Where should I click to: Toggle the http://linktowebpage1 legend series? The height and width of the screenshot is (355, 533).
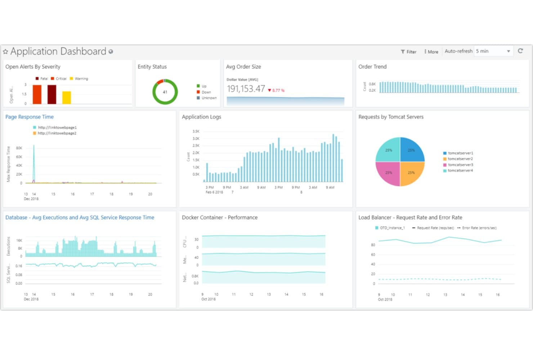point(55,127)
